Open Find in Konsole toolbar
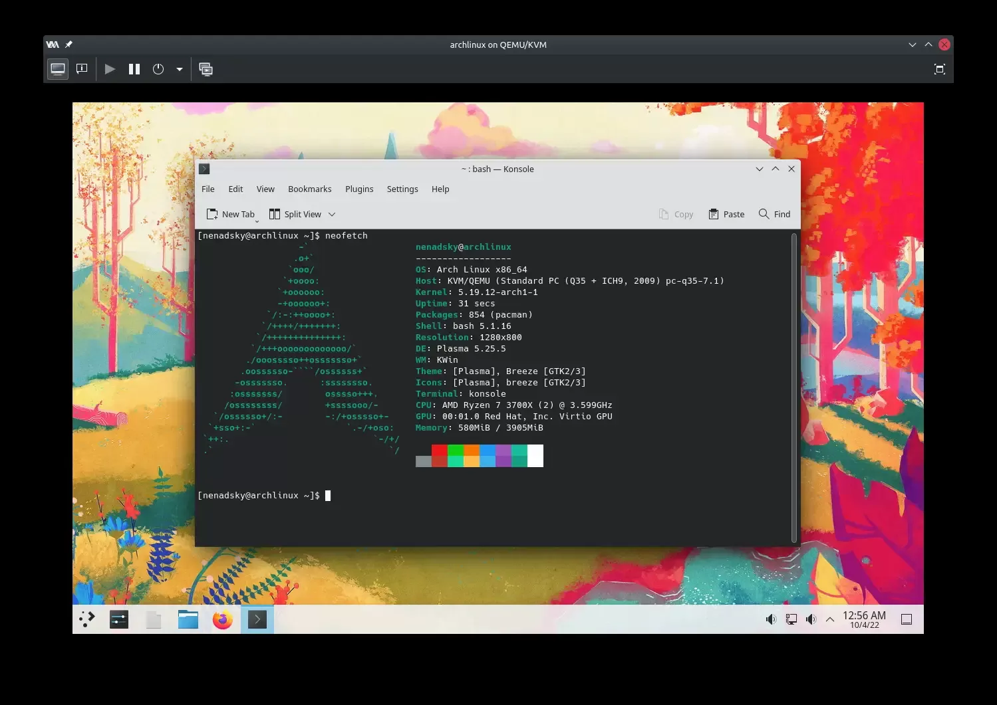This screenshot has height=705, width=997. pyautogui.click(x=775, y=214)
